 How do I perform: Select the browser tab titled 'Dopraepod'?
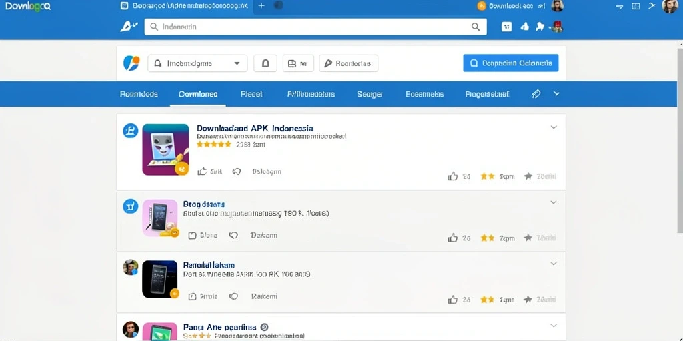(185, 5)
